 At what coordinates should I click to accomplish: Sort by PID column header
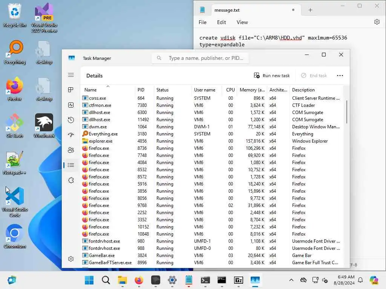coord(144,90)
